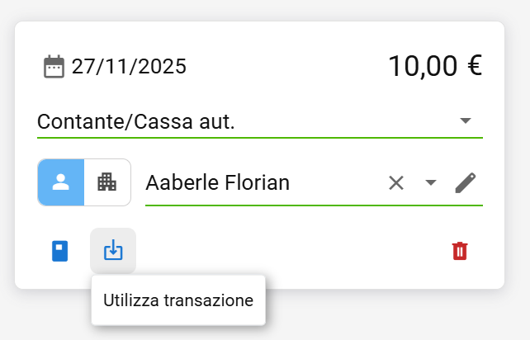Click the blue book icon

click(x=60, y=251)
